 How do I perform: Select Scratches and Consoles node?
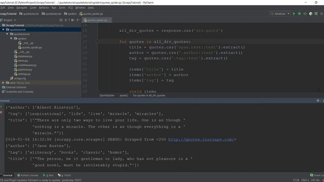pyautogui.click(x=18, y=92)
